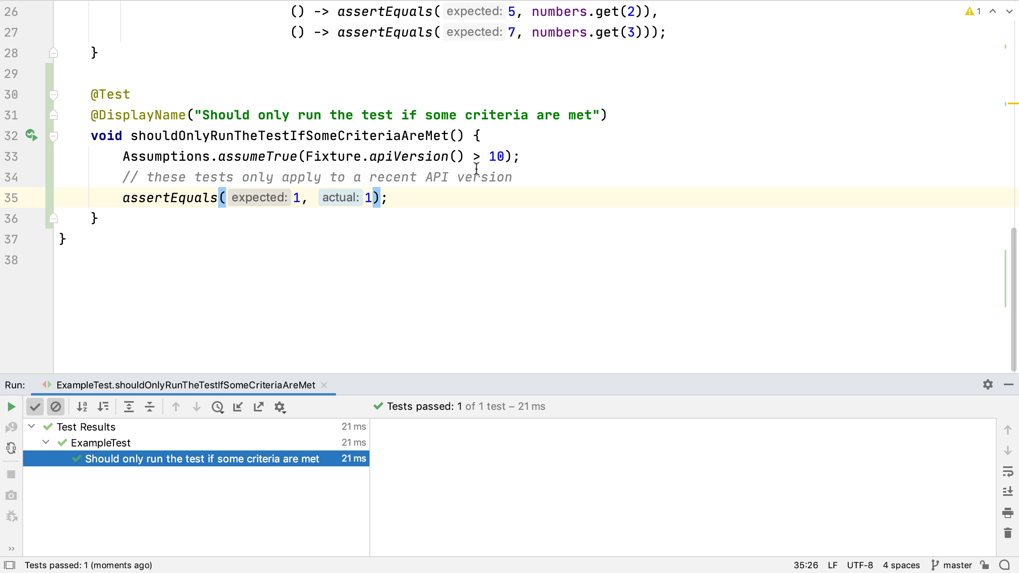The image size is (1019, 573).
Task: Import test results icon
Action: (x=238, y=407)
